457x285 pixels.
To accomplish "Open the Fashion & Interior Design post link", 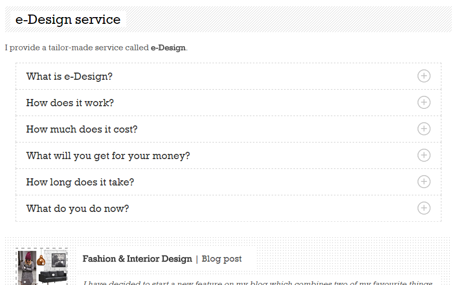I will click(137, 259).
